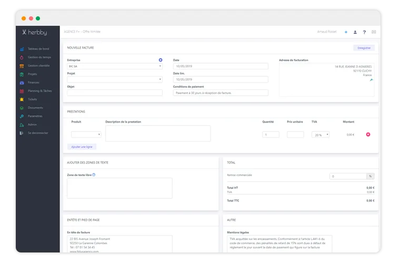
Task: Click the Gestion clientèle sidebar icon
Action: [x=22, y=66]
